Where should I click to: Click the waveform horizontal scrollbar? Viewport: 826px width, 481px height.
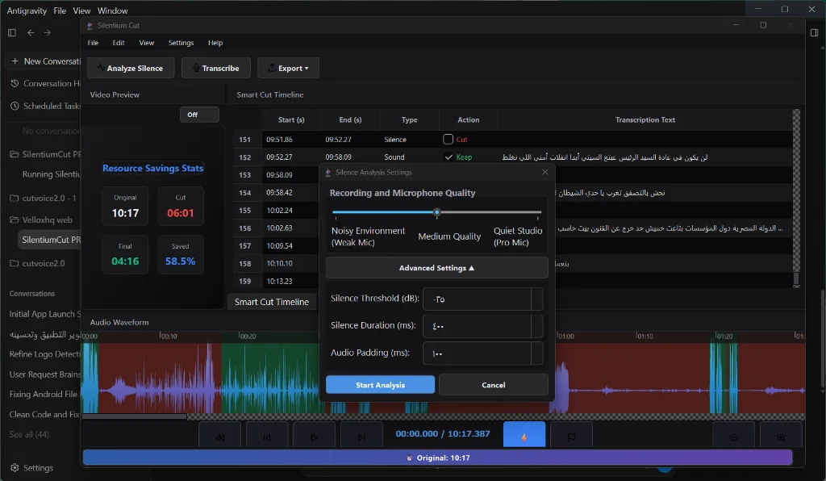click(135, 416)
